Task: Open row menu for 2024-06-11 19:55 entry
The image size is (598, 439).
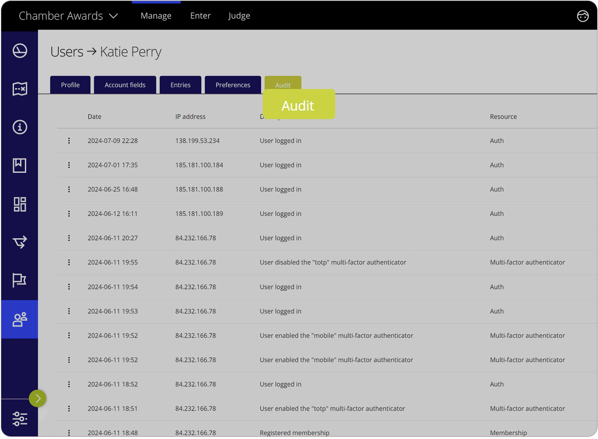Action: pyautogui.click(x=69, y=263)
